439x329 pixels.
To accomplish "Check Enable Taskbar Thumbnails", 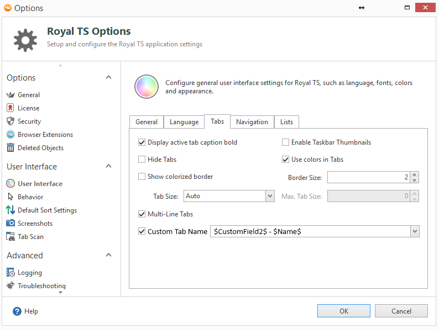I will [x=286, y=142].
